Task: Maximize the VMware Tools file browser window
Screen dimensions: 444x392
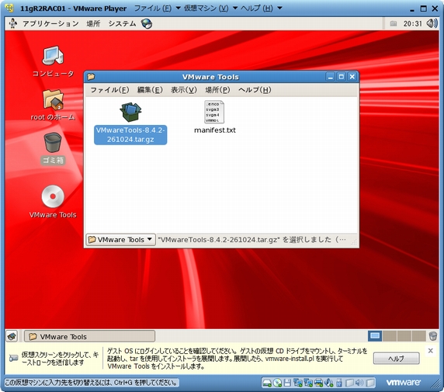Action: tap(342, 77)
